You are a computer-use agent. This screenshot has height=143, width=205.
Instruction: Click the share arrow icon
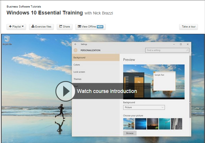pyautogui.click(x=61, y=26)
